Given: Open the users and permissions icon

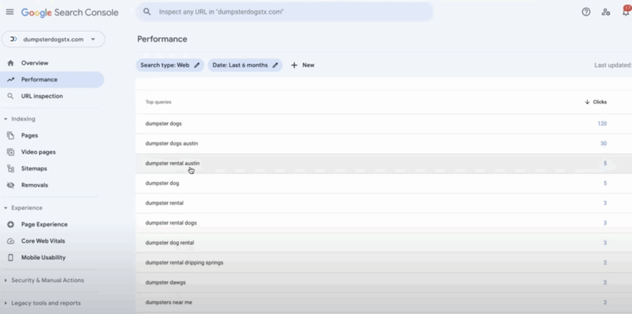Looking at the screenshot, I should click(605, 12).
